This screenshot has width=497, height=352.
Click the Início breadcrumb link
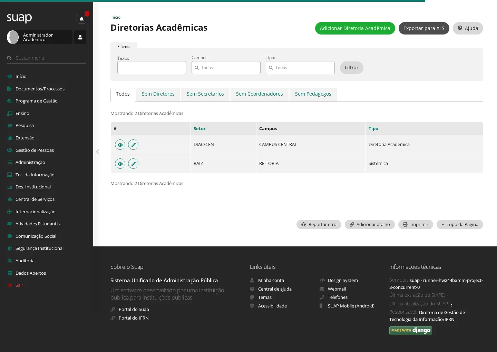pyautogui.click(x=115, y=17)
